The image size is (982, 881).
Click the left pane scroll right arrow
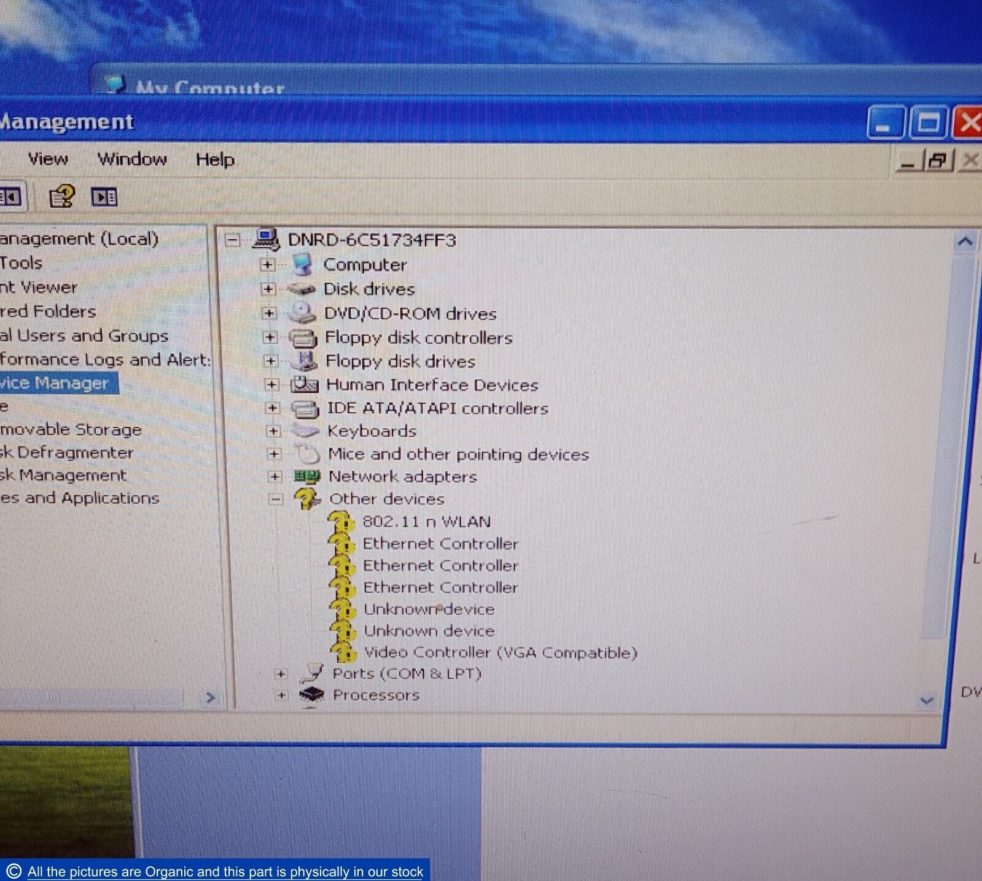(211, 697)
